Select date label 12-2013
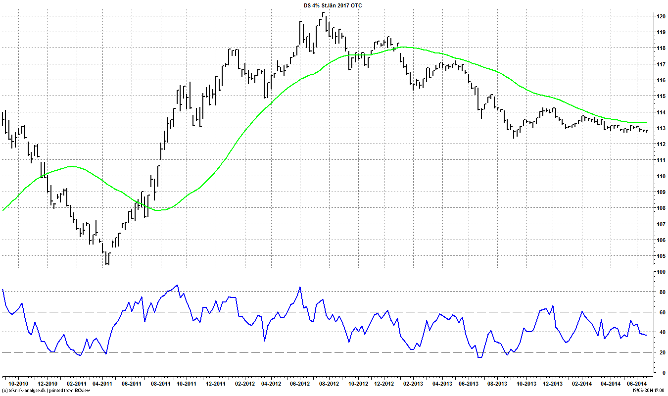Screen dimensions: 668x396 553,383
